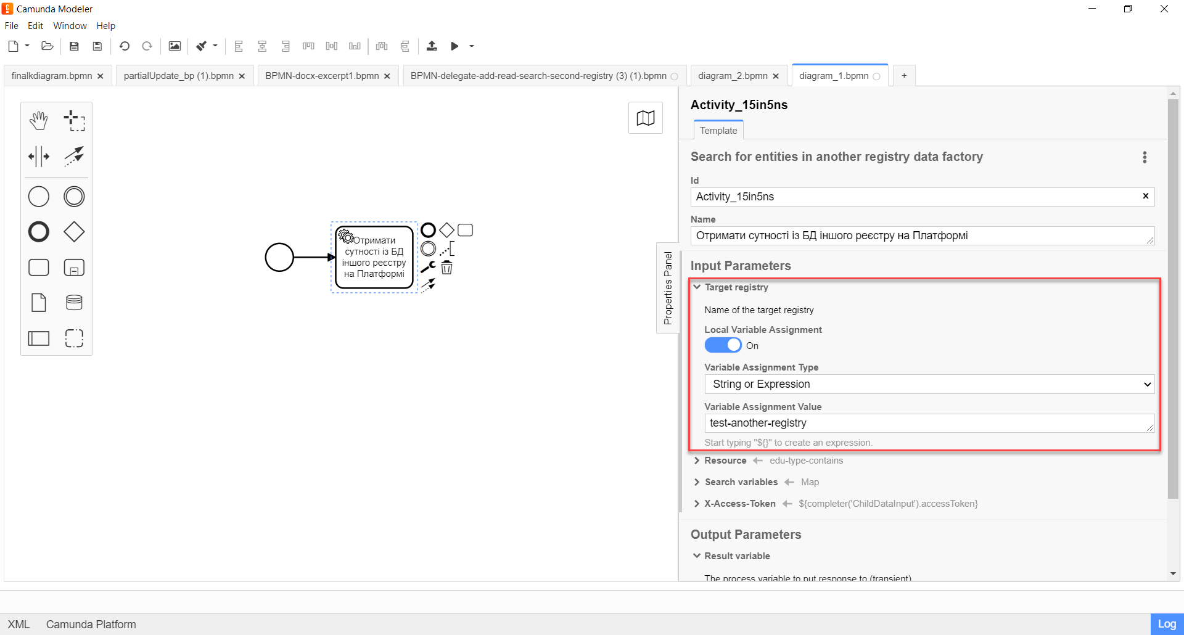Toggle the Properties Panel side handle
The width and height of the screenshot is (1184, 635).
coord(668,288)
